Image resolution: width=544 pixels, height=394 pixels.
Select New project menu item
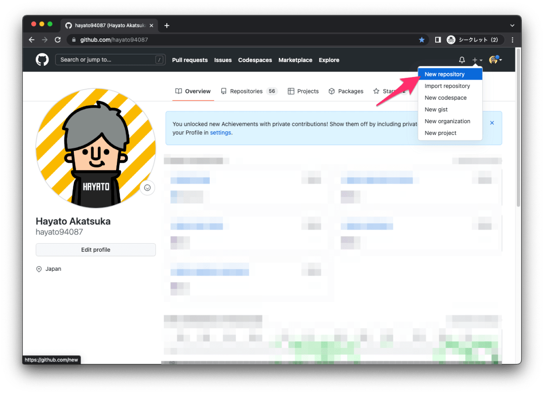pos(450,133)
